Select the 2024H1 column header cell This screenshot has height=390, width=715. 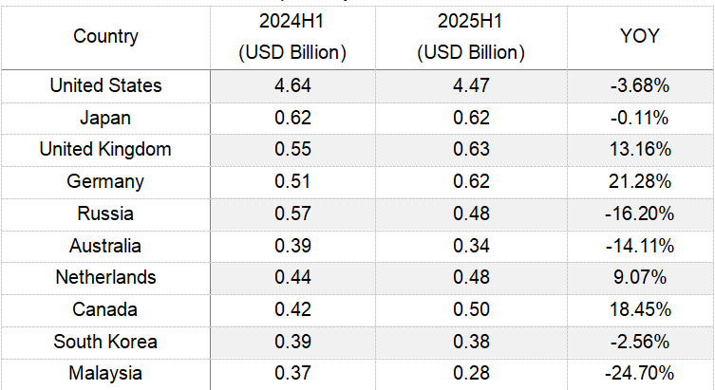pos(292,38)
